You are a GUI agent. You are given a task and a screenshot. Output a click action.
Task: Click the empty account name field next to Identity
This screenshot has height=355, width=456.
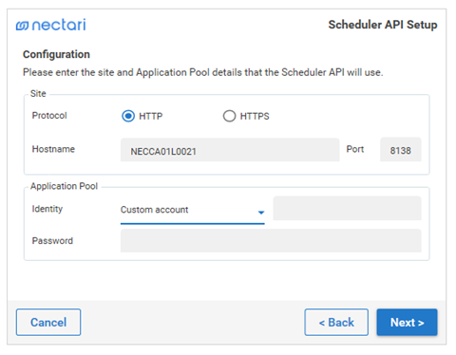click(347, 208)
